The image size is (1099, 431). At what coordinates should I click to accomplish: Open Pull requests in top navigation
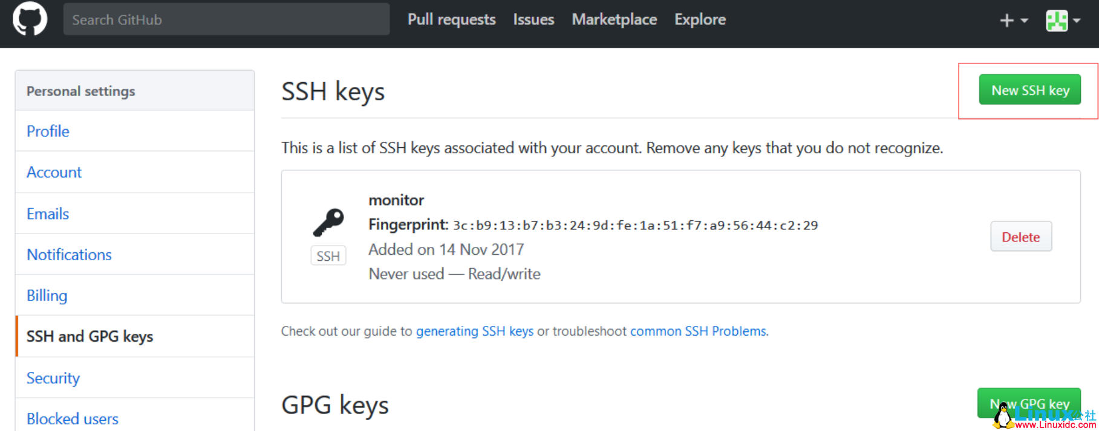click(451, 19)
